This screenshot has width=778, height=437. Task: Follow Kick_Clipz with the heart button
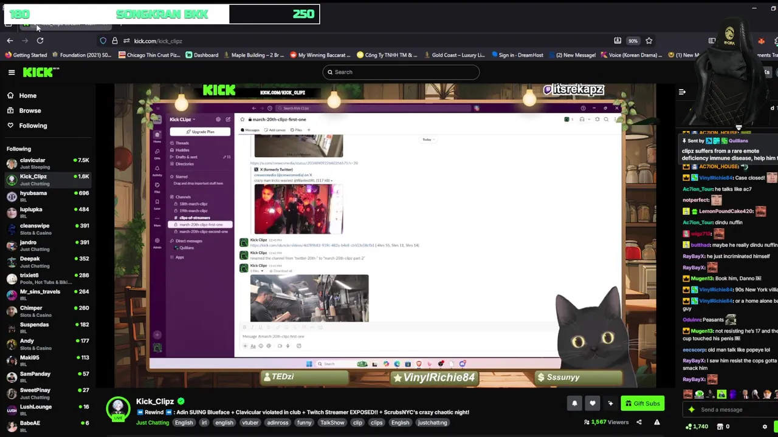point(593,404)
